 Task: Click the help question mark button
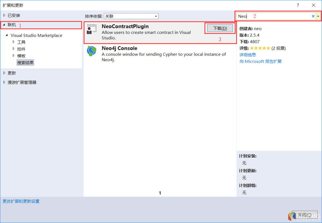coord(298,5)
